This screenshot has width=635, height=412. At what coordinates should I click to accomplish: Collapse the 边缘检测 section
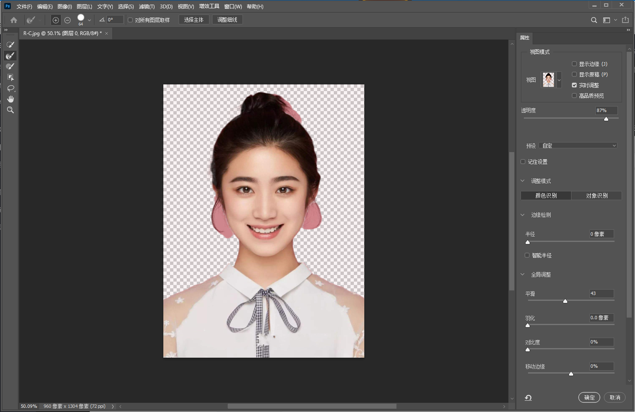click(x=523, y=215)
